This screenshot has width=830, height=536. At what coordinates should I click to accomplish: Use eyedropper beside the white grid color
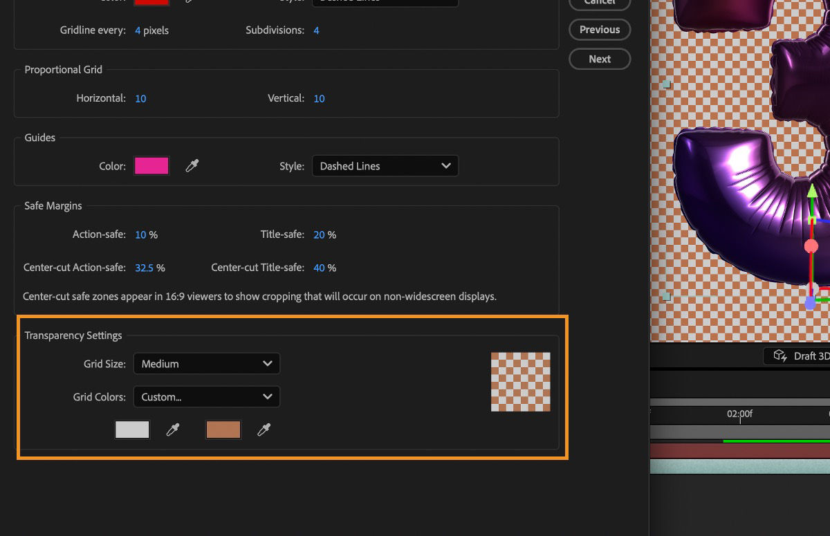172,429
